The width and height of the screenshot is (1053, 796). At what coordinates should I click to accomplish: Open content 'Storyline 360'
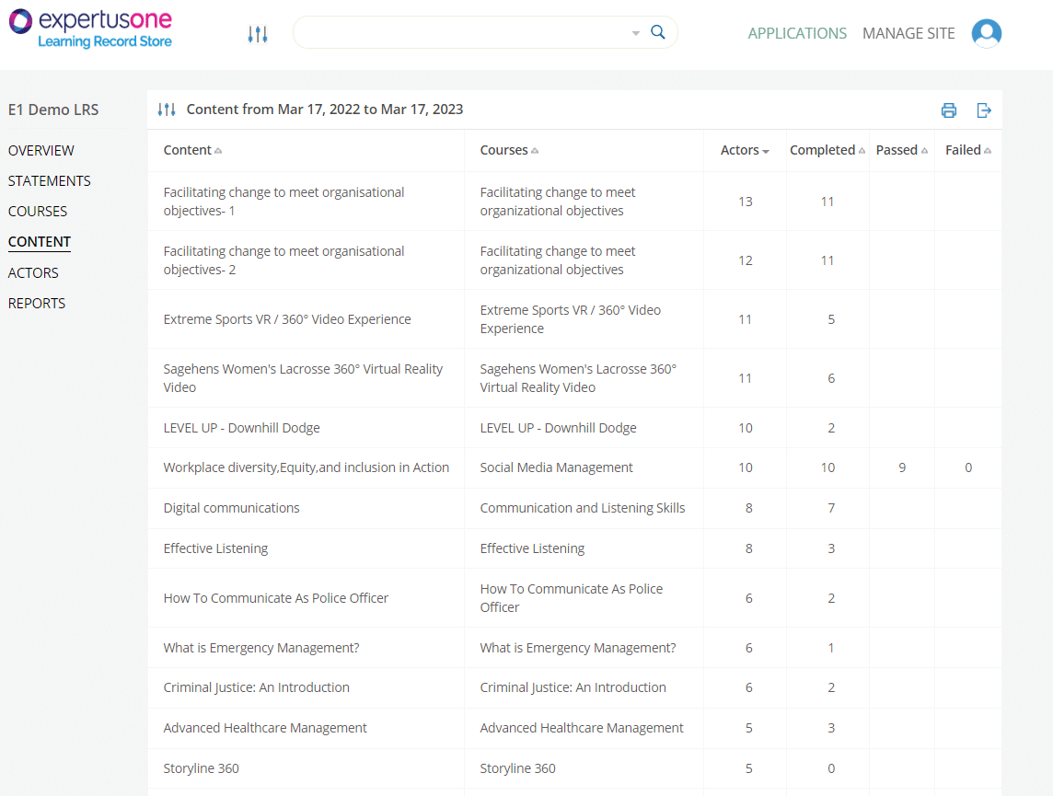coord(201,768)
